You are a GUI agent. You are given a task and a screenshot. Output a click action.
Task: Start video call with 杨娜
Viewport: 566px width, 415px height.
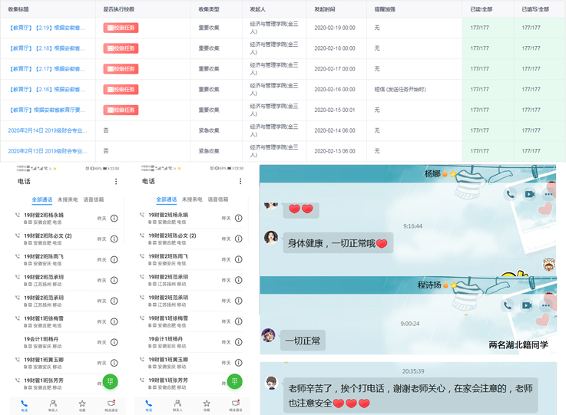pos(529,195)
